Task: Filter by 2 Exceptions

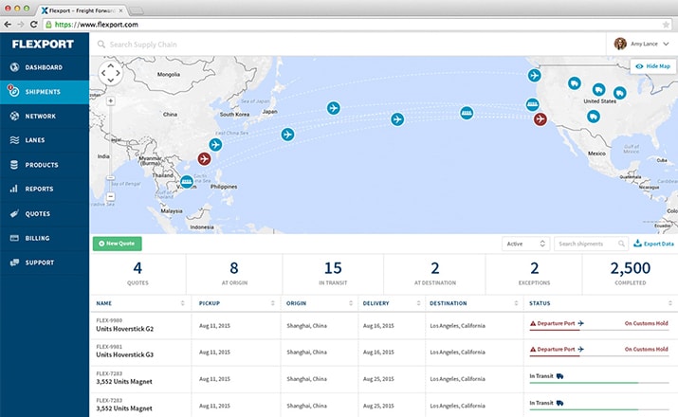Action: pos(534,274)
